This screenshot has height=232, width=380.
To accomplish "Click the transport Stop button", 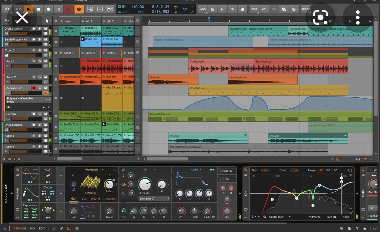I will (x=38, y=9).
